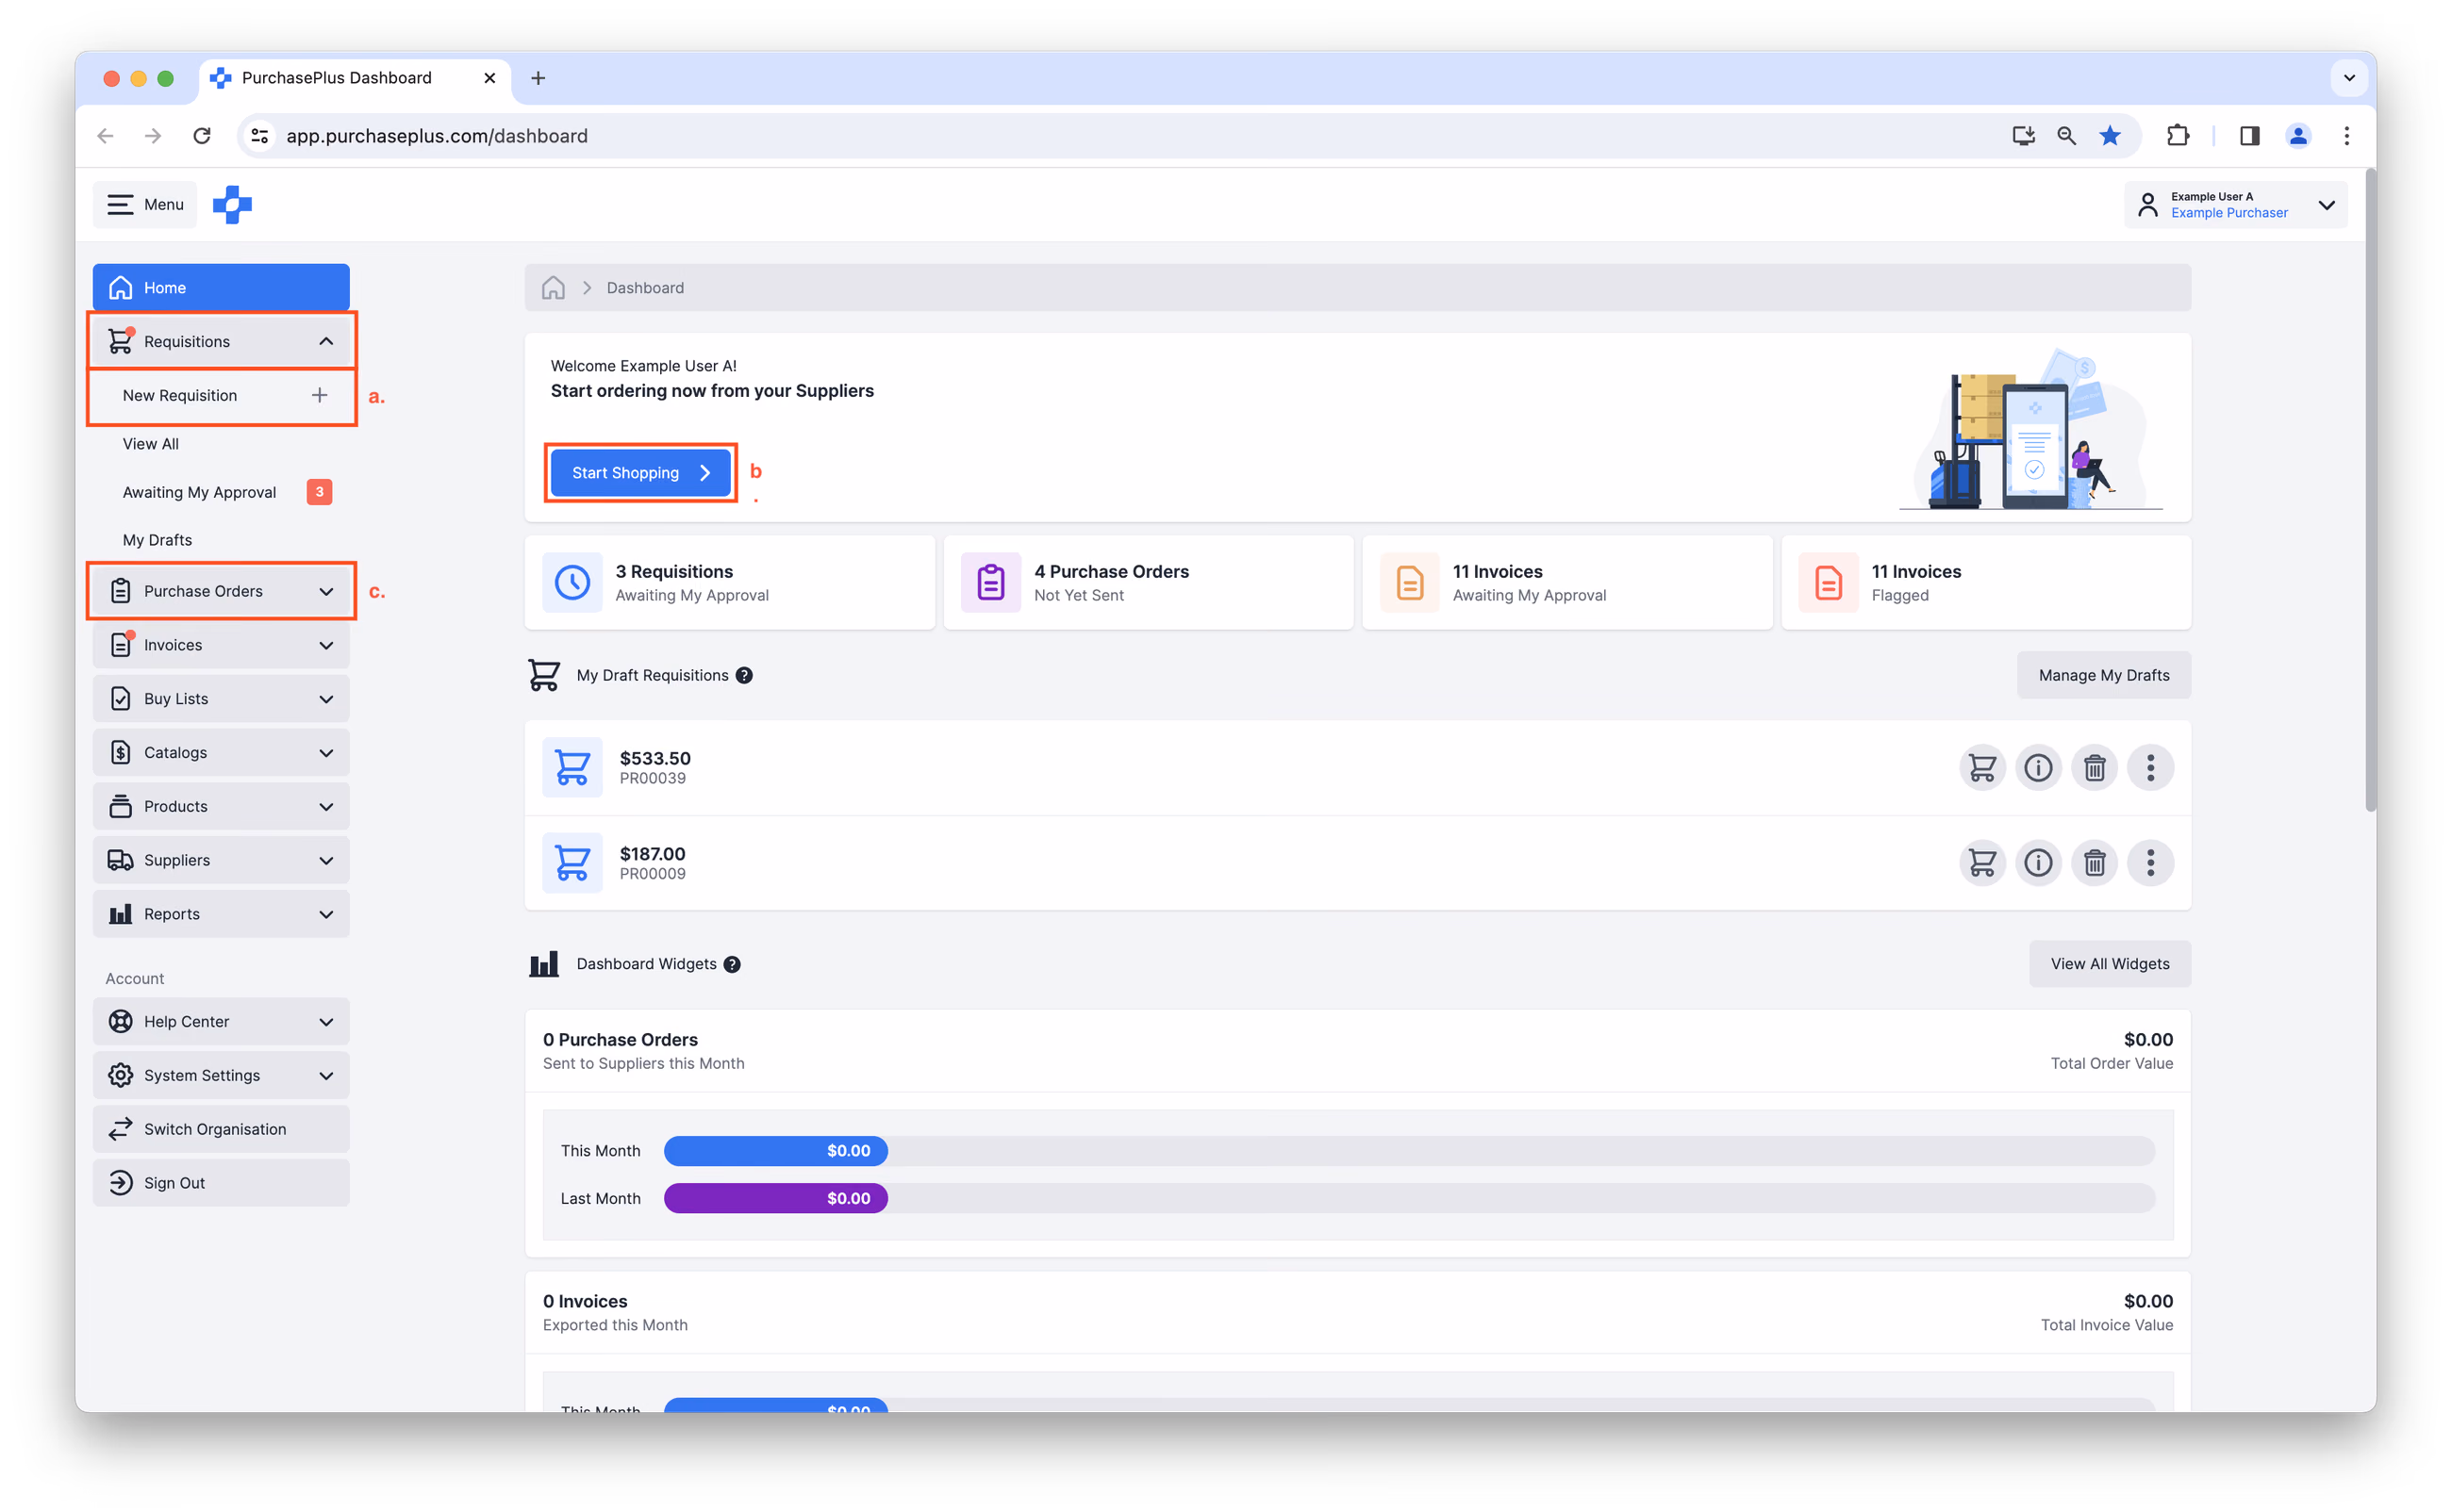Click the Start Shopping button
This screenshot has width=2452, height=1512.
[640, 473]
